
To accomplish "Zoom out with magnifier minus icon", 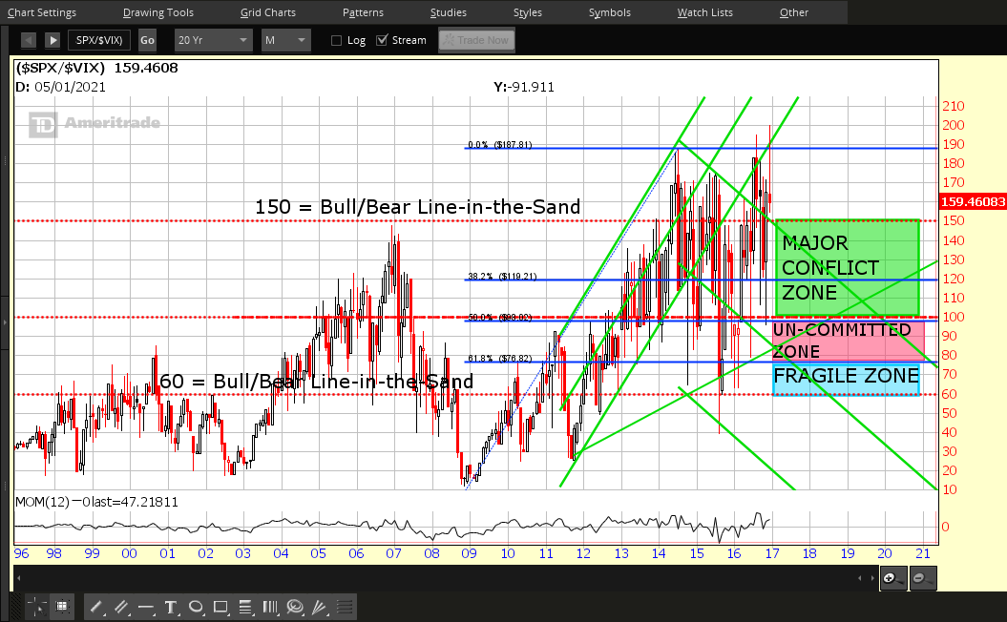I will tap(923, 578).
